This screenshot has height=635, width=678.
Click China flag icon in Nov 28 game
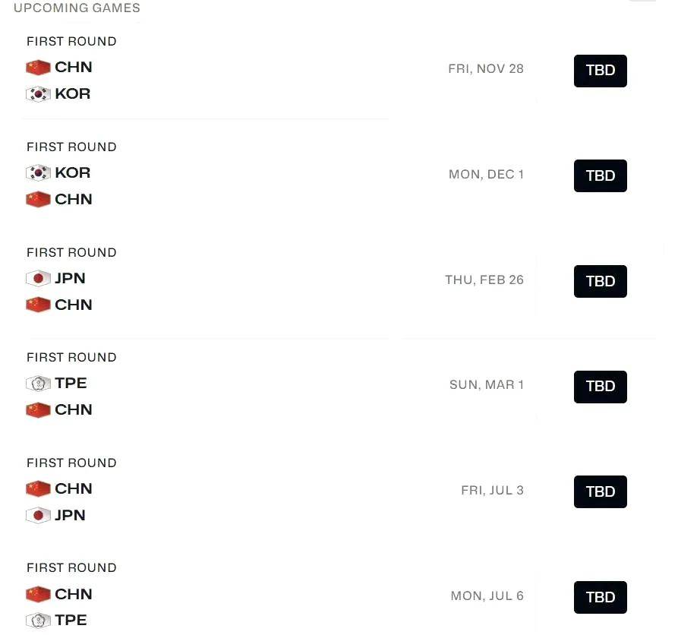(x=38, y=68)
